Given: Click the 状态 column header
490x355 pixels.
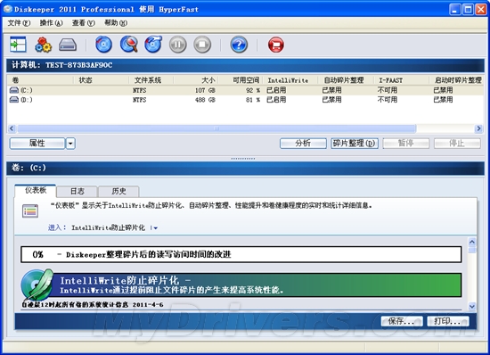Looking at the screenshot, I should (101, 80).
